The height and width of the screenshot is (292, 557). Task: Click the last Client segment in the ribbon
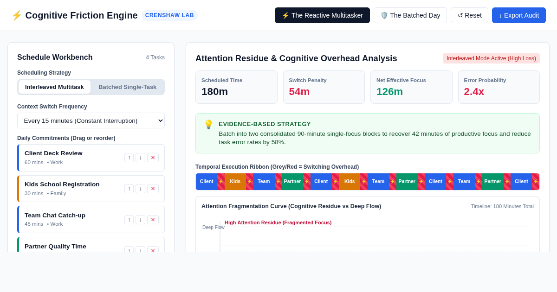pyautogui.click(x=521, y=182)
